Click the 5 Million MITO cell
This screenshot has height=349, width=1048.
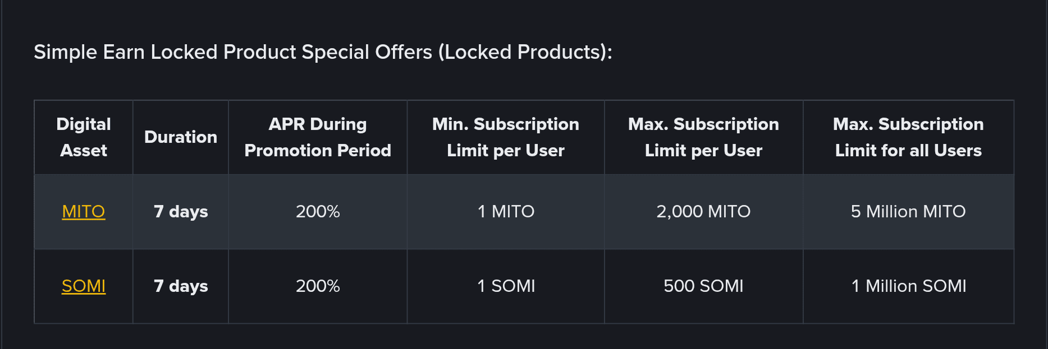tap(908, 212)
